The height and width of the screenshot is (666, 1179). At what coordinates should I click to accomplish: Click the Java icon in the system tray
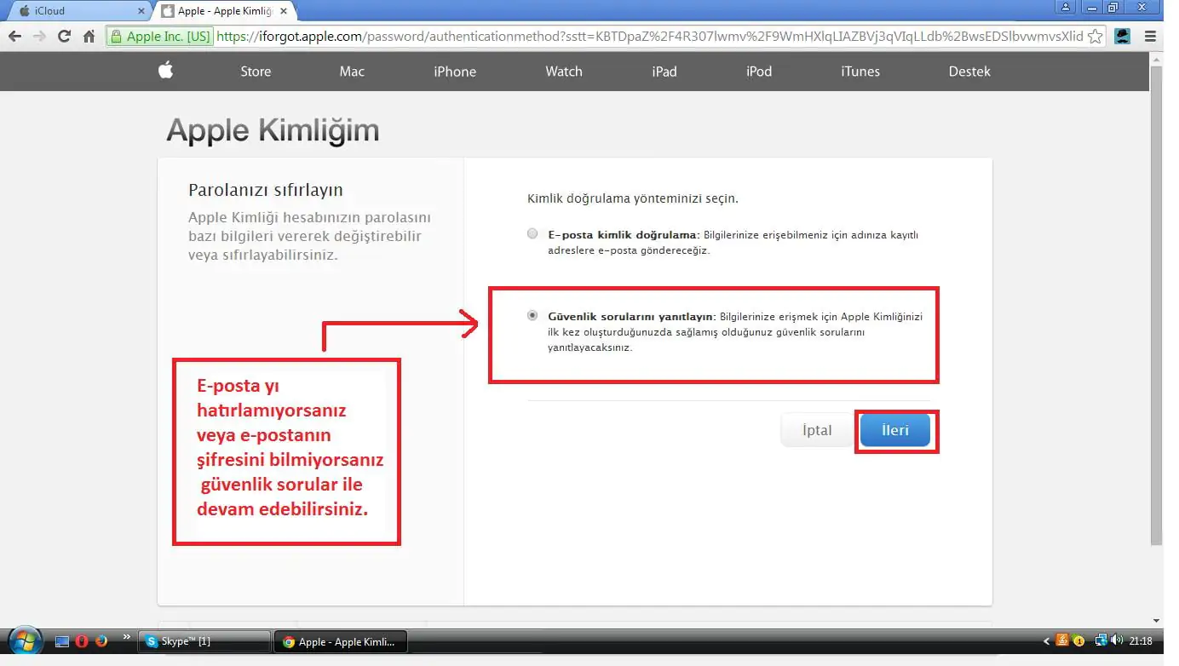pos(1061,640)
